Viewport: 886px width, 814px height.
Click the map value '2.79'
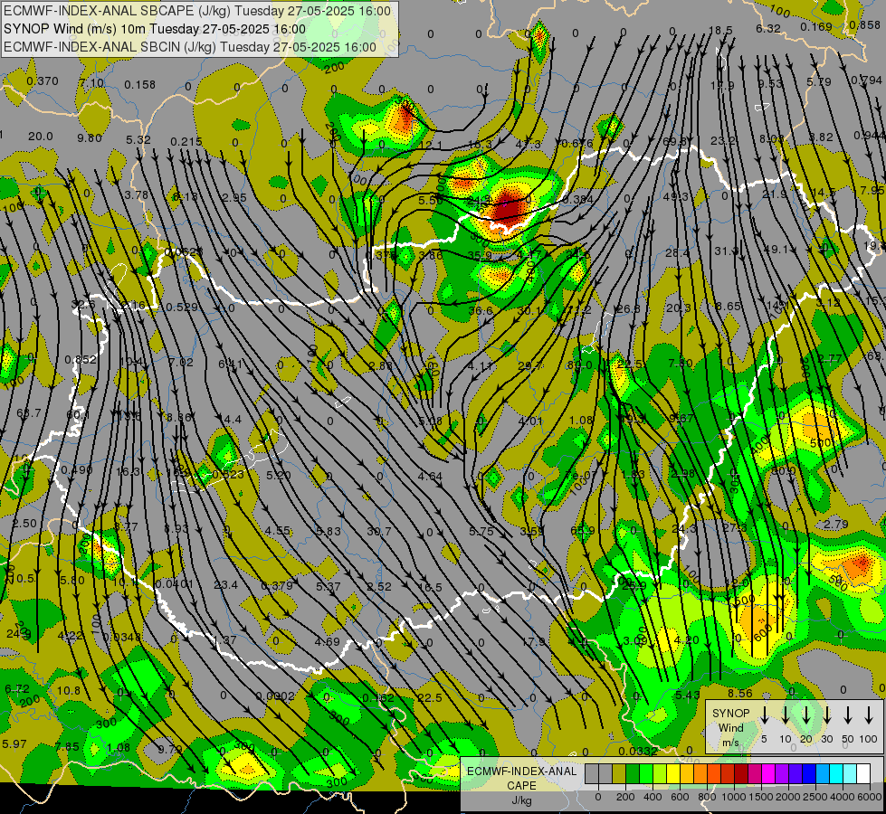click(835, 525)
